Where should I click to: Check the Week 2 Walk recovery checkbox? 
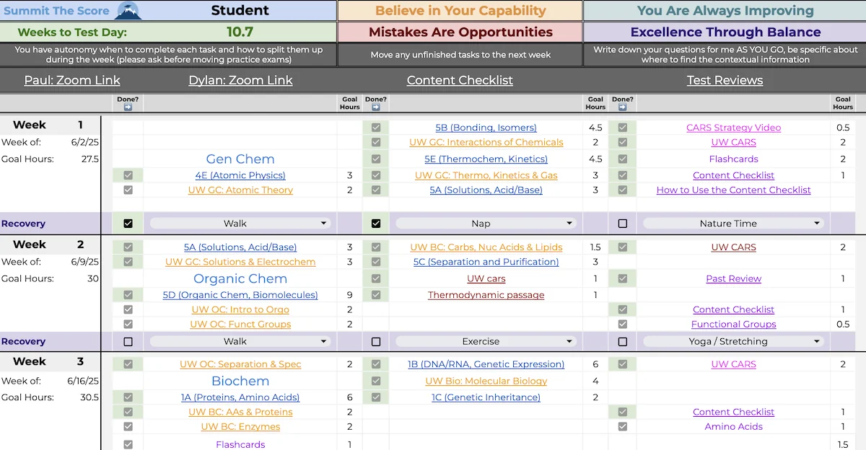[x=128, y=341]
